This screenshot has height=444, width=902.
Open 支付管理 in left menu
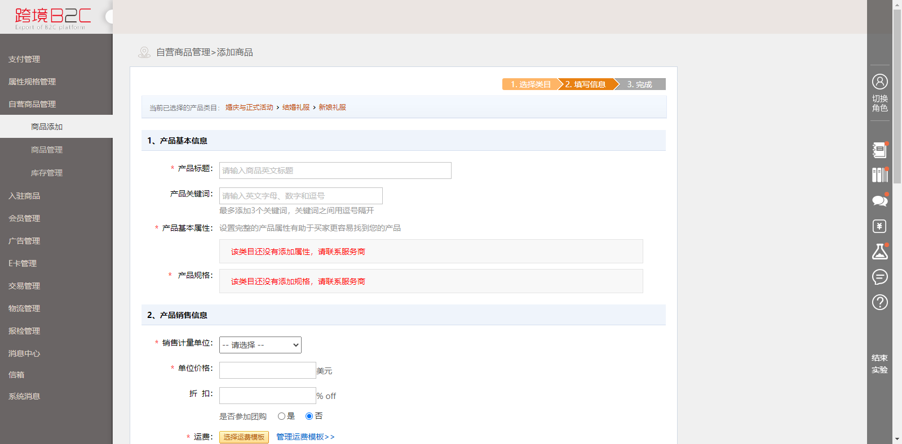tap(24, 59)
